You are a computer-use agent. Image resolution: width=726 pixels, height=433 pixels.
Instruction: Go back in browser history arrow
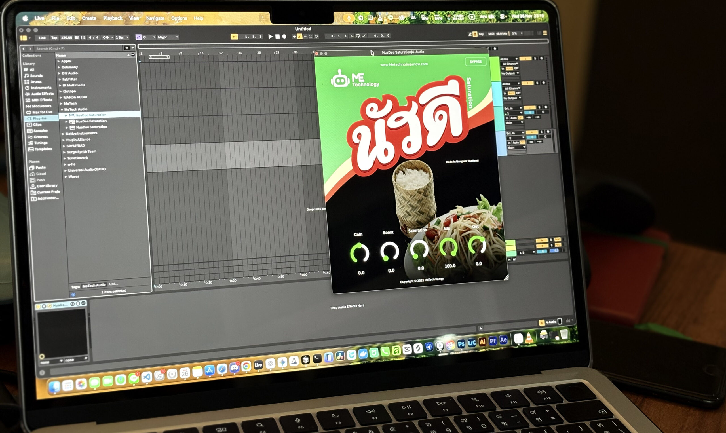24,49
